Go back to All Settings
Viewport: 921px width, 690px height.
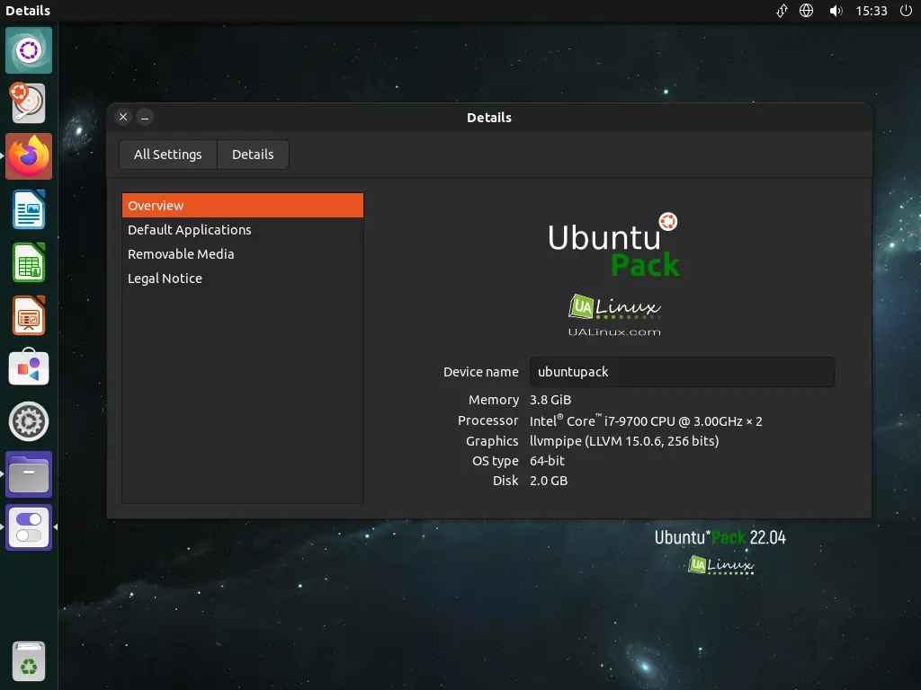167,154
